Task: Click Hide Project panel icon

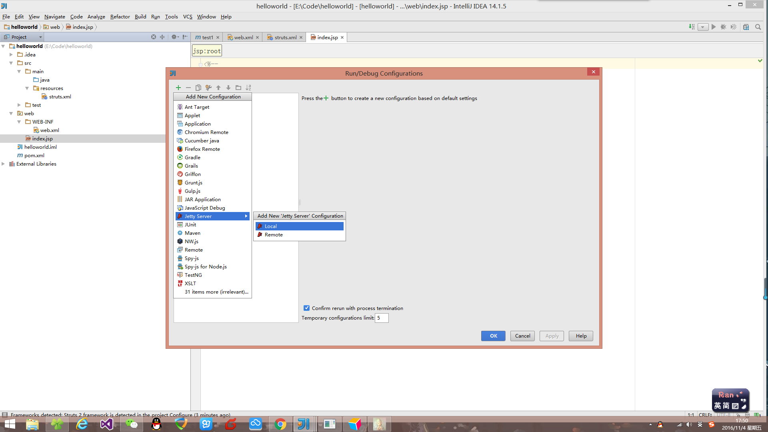Action: [185, 37]
